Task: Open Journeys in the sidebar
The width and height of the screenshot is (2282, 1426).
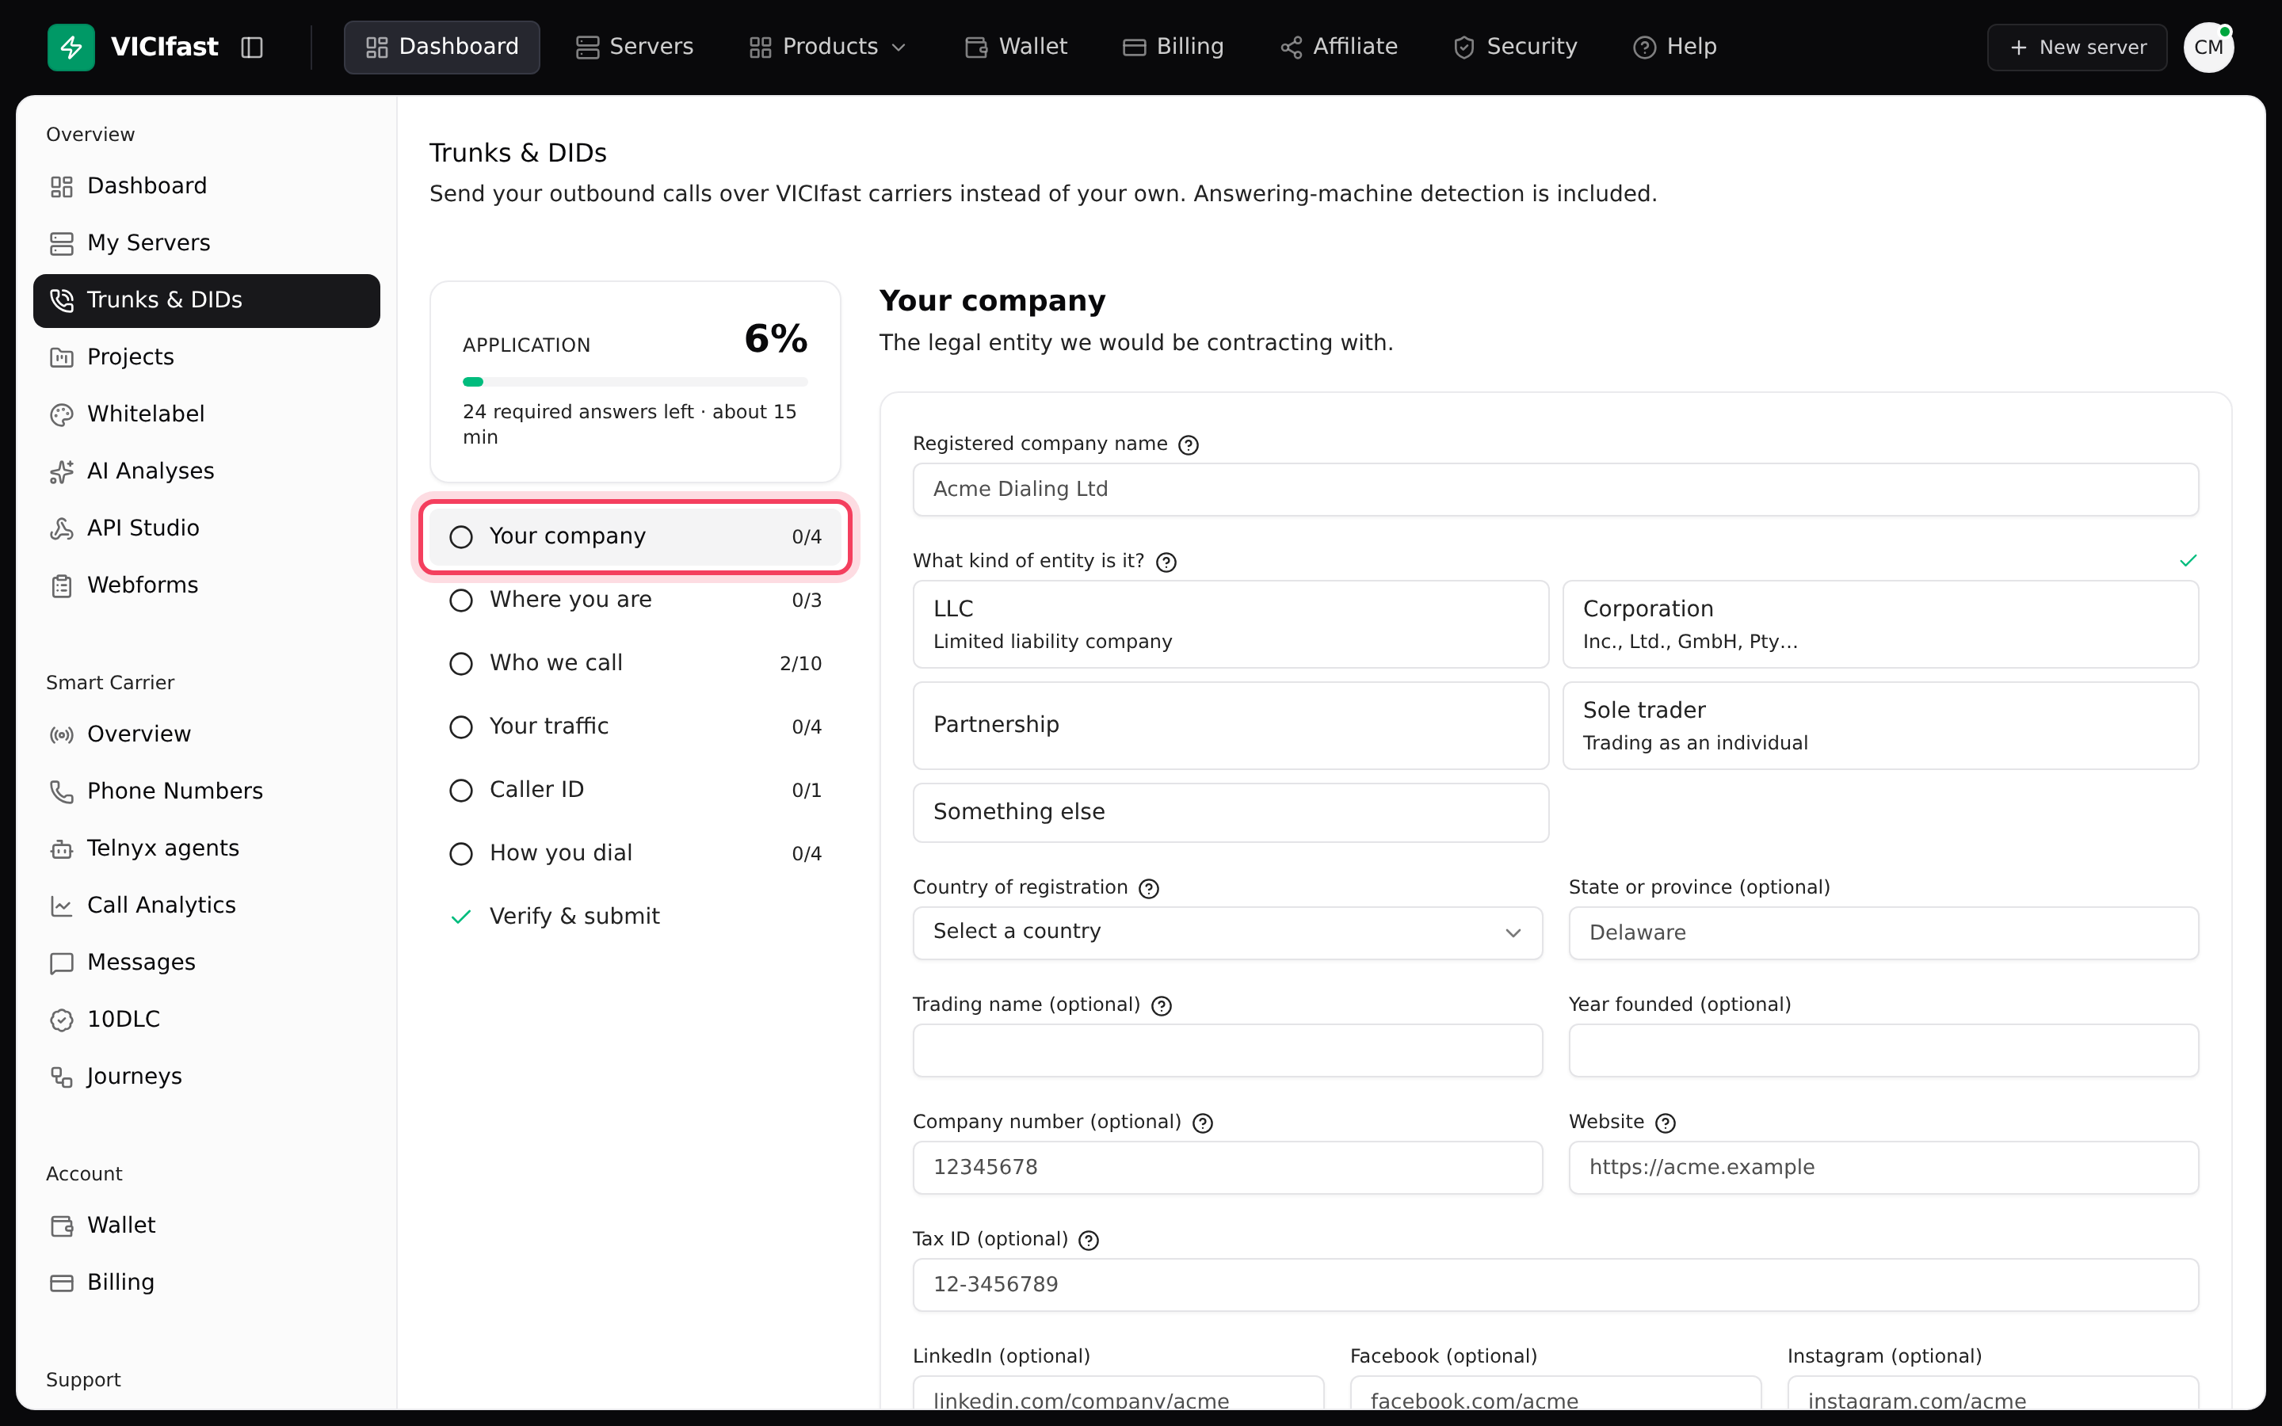Action: (207, 1076)
